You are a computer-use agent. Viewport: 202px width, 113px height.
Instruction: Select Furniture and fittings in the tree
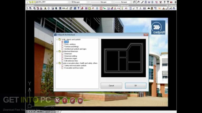pos(71,47)
